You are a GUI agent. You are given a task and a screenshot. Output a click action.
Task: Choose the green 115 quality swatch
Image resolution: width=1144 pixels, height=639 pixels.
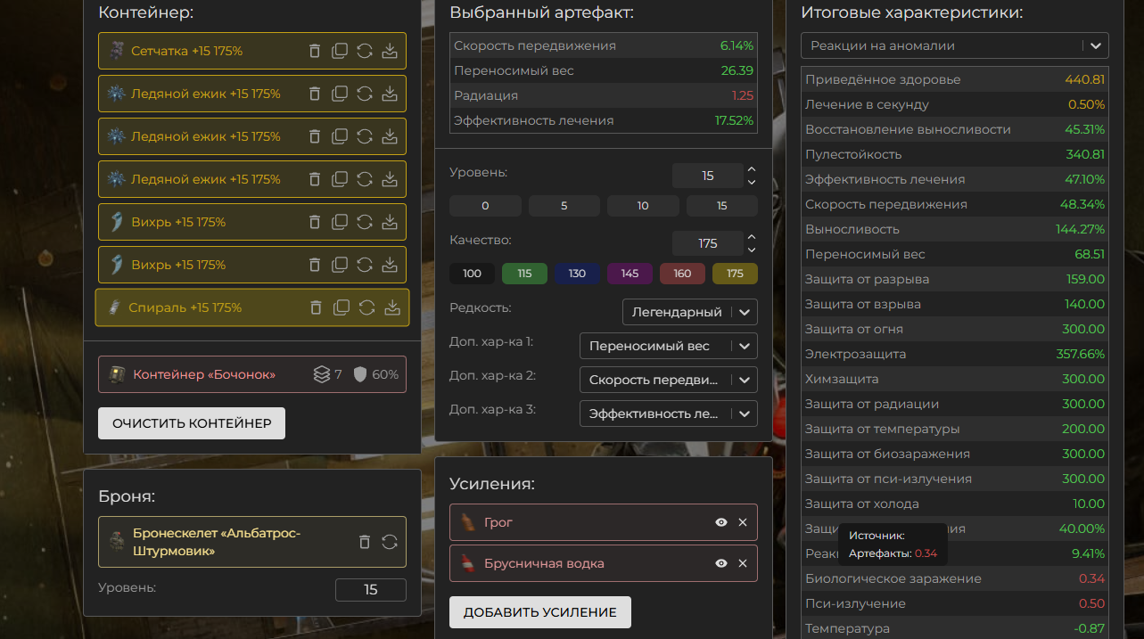(x=524, y=274)
